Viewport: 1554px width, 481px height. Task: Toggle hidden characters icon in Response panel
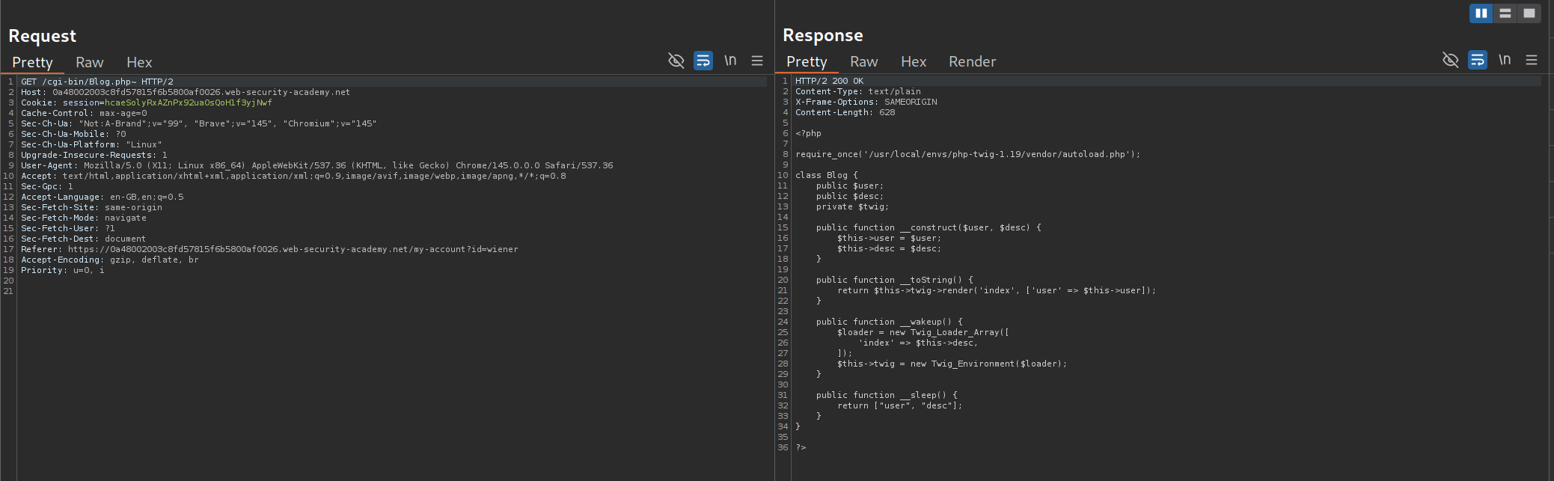click(1450, 60)
